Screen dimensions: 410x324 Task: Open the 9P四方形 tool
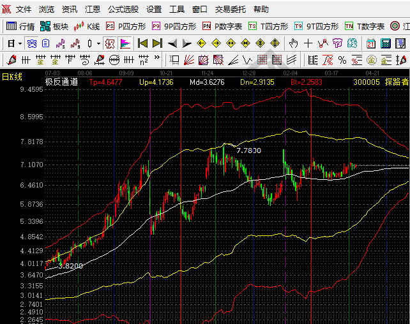pos(174,26)
